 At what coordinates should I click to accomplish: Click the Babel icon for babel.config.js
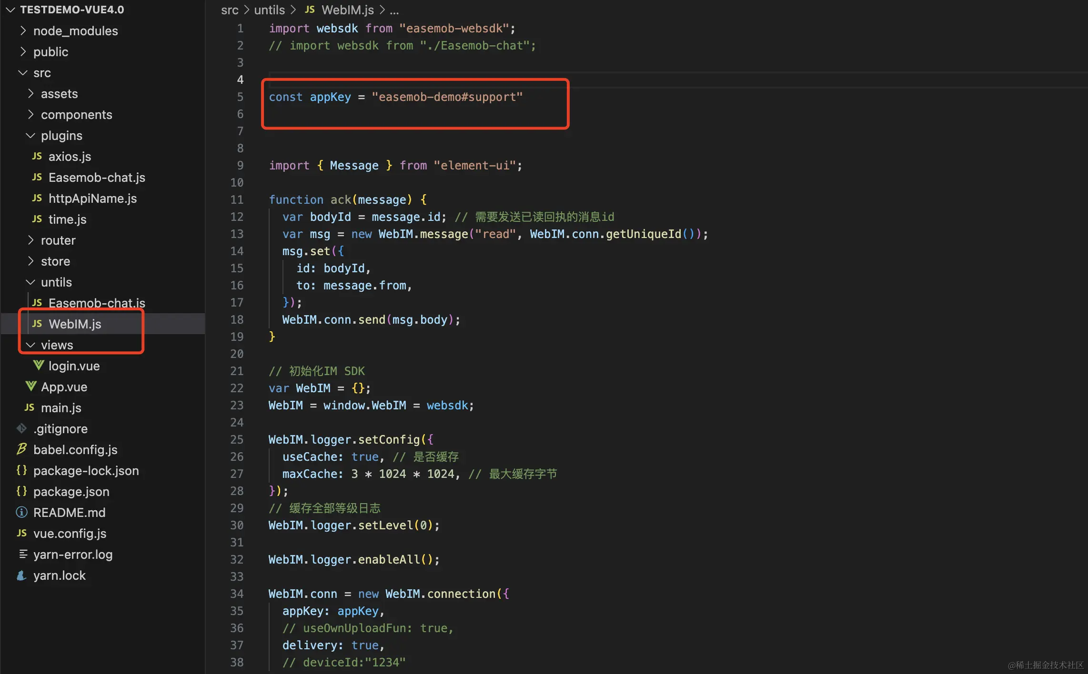tap(22, 449)
